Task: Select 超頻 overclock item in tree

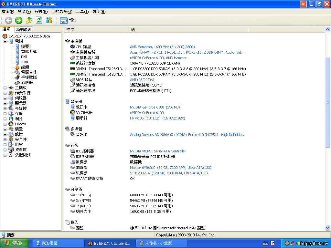Action: point(25,67)
